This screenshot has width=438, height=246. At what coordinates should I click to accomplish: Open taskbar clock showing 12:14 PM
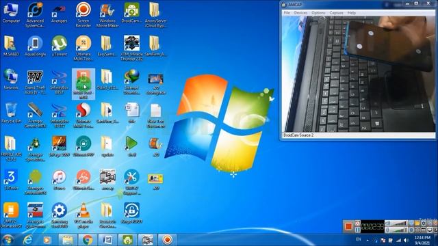[422, 240]
